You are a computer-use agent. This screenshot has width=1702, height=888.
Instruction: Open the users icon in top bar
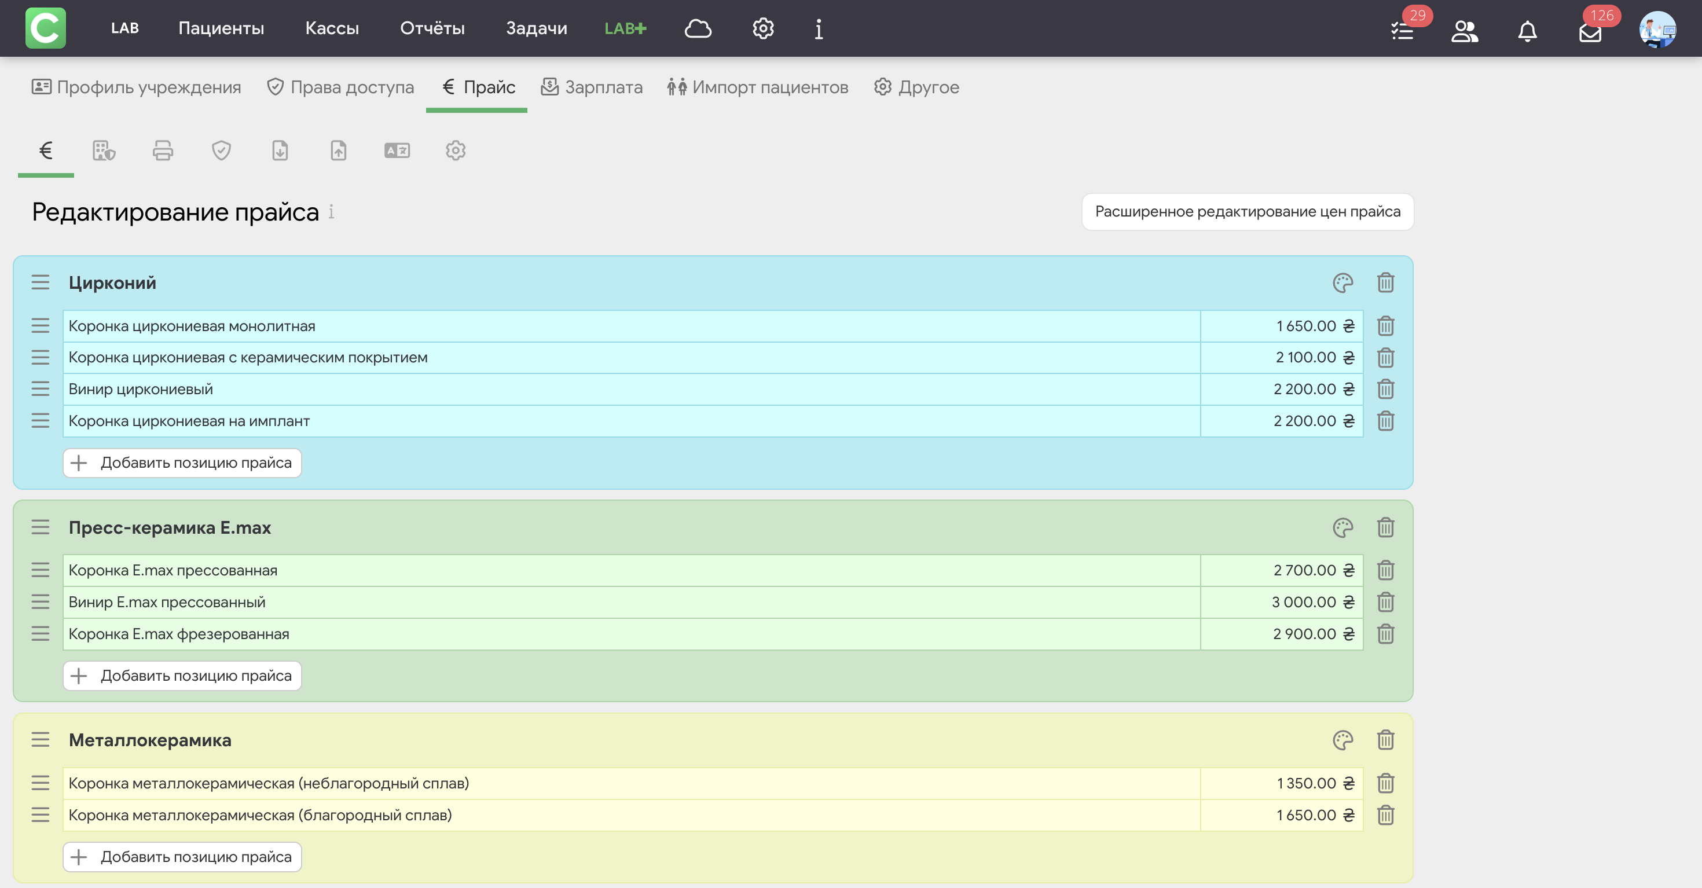coord(1464,31)
